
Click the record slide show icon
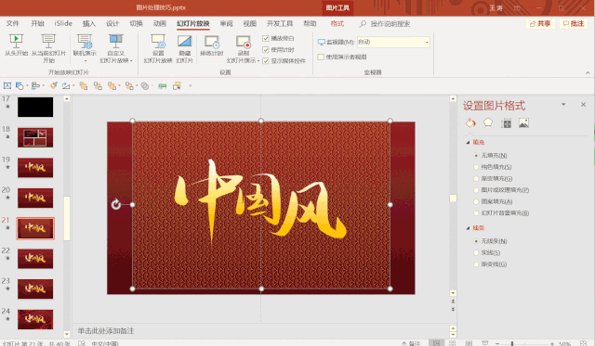click(244, 42)
